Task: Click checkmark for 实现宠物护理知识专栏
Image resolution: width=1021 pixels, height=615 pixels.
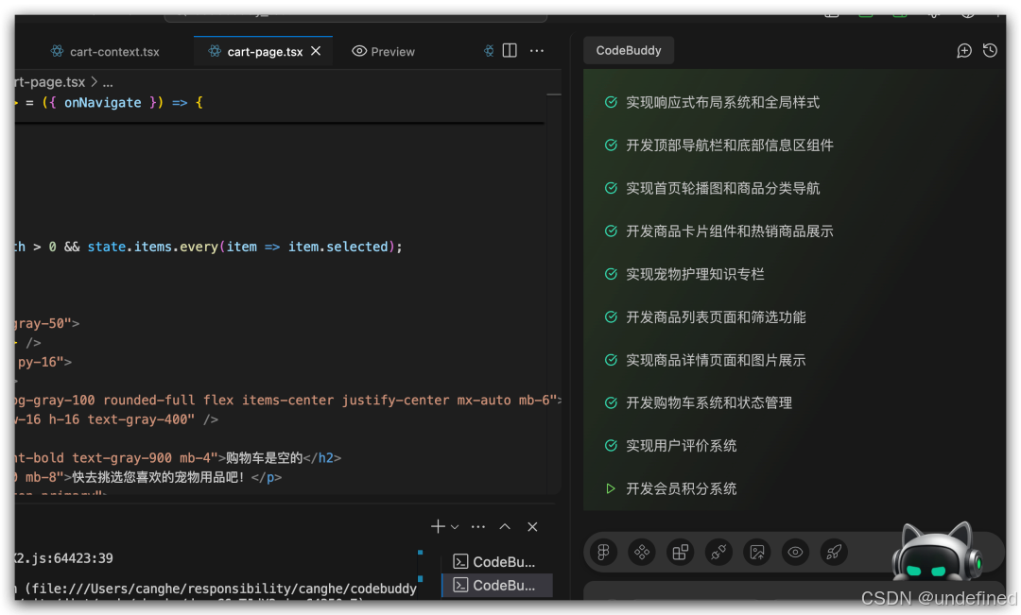Action: pos(611,274)
